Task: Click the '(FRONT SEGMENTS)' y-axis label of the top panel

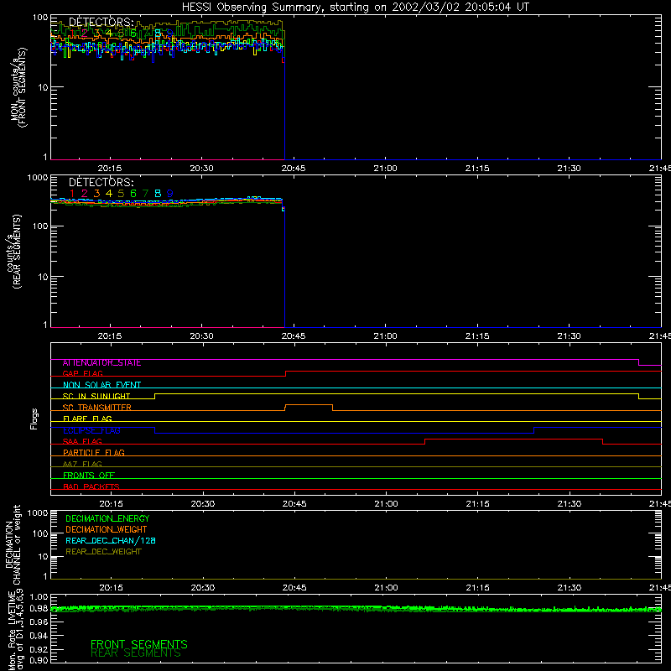Action: (x=23, y=87)
